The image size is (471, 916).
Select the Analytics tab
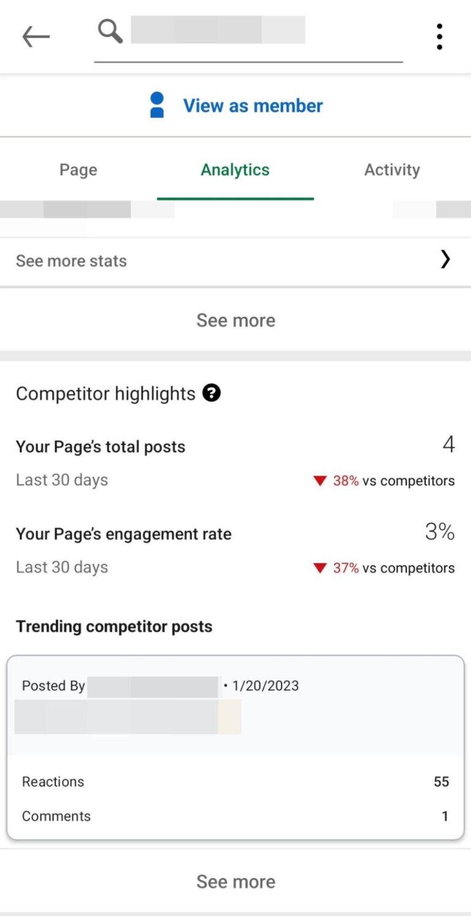click(235, 170)
